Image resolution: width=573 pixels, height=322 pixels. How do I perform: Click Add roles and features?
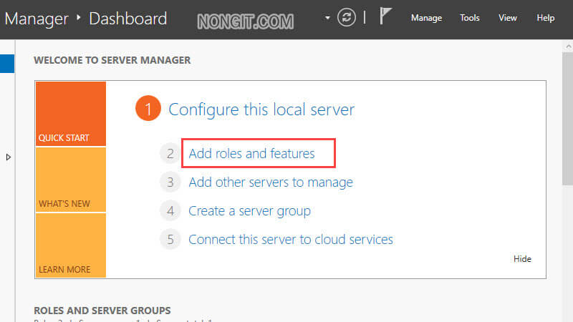click(x=251, y=154)
